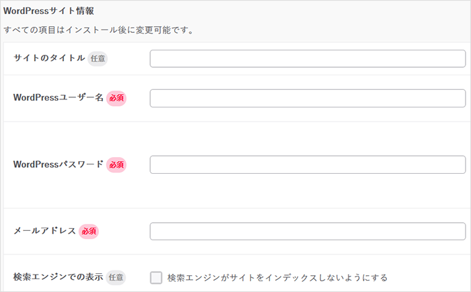Click the 検索エンジンでの表示 row label
The height and width of the screenshot is (292, 471).
[58, 277]
